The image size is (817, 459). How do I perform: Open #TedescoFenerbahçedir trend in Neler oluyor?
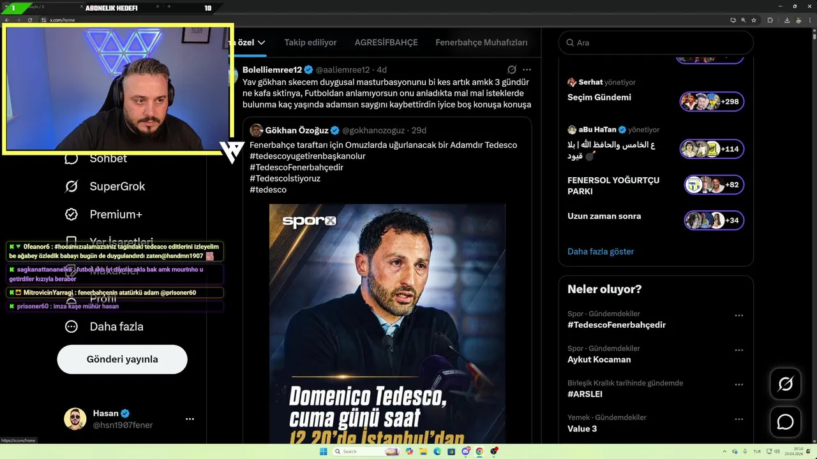tap(617, 324)
